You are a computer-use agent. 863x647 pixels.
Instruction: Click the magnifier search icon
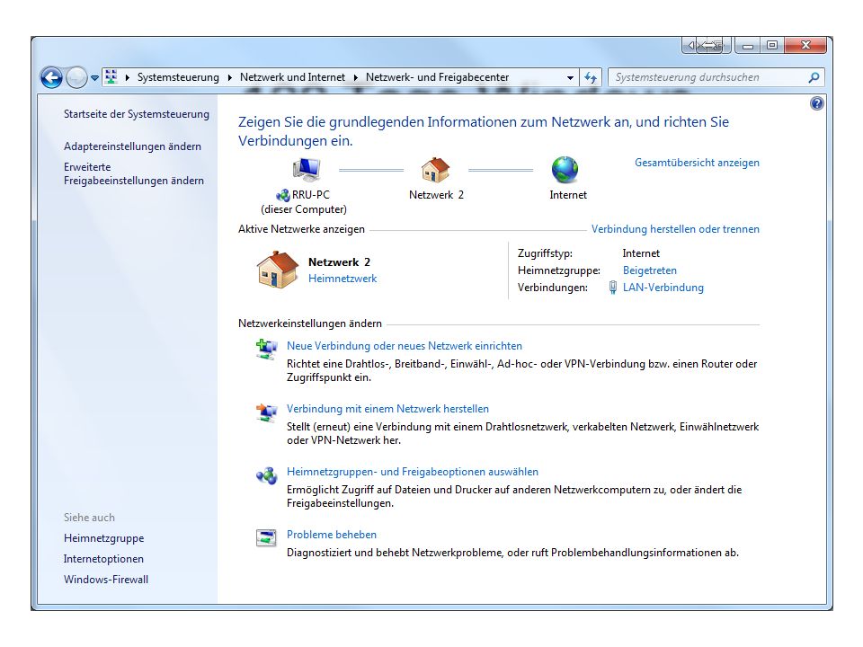814,77
